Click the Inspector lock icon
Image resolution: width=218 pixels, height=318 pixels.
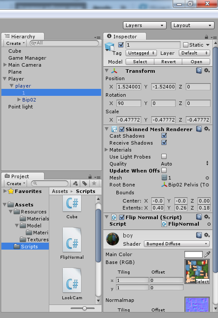[206, 37]
